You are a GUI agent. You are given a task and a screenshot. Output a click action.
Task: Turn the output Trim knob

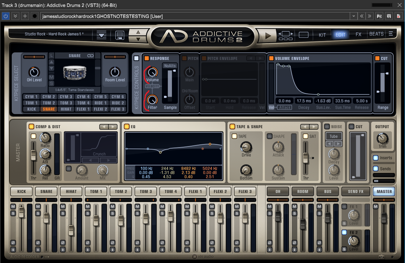pos(382,139)
